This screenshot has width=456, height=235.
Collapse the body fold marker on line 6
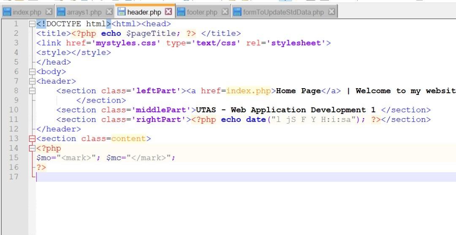coord(32,72)
